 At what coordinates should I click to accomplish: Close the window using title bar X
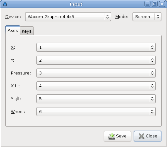(x=162, y=4)
